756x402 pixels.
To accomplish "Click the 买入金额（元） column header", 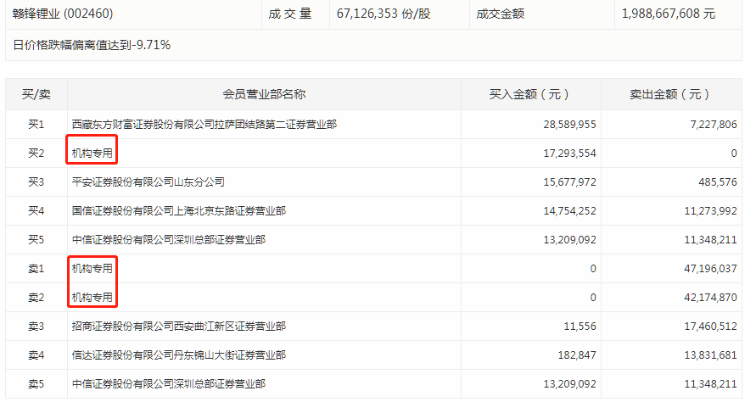I will point(529,94).
